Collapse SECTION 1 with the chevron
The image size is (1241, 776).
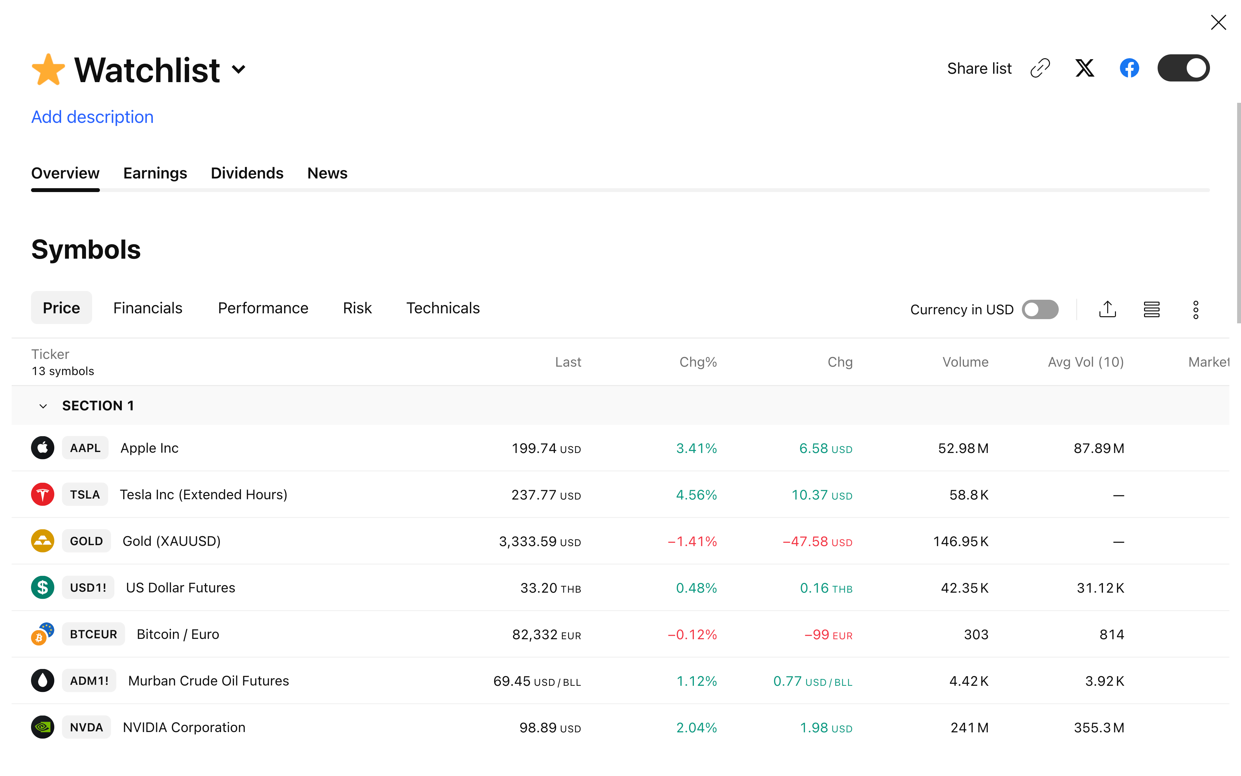[43, 406]
